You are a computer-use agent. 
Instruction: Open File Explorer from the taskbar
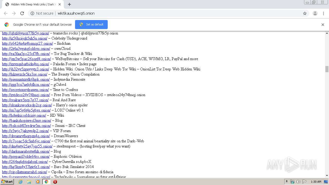pos(29,182)
